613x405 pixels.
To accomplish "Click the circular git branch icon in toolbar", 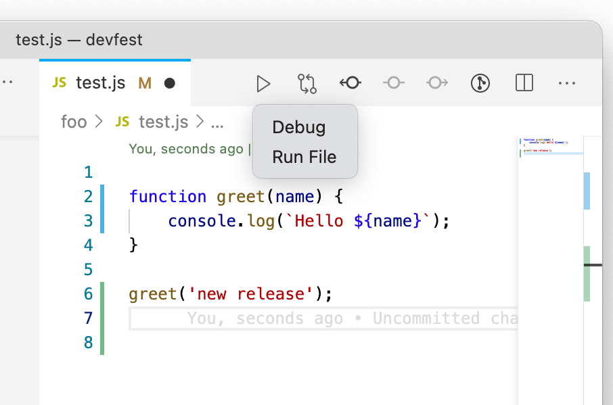I will tap(480, 83).
